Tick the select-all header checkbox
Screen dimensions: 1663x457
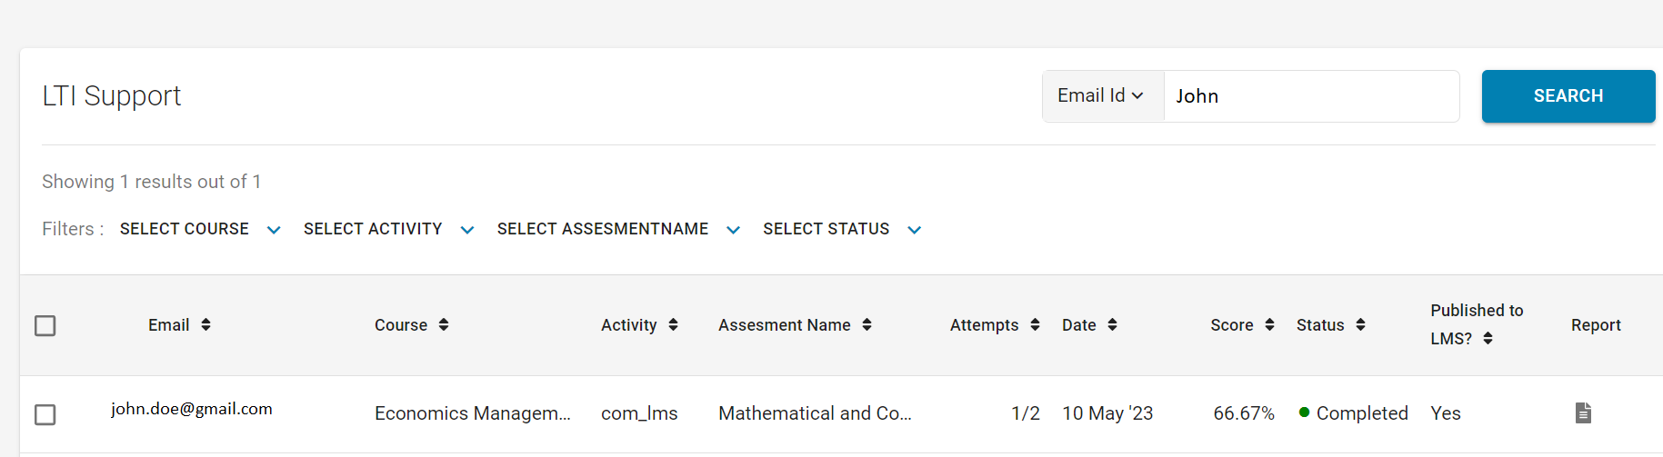point(45,325)
